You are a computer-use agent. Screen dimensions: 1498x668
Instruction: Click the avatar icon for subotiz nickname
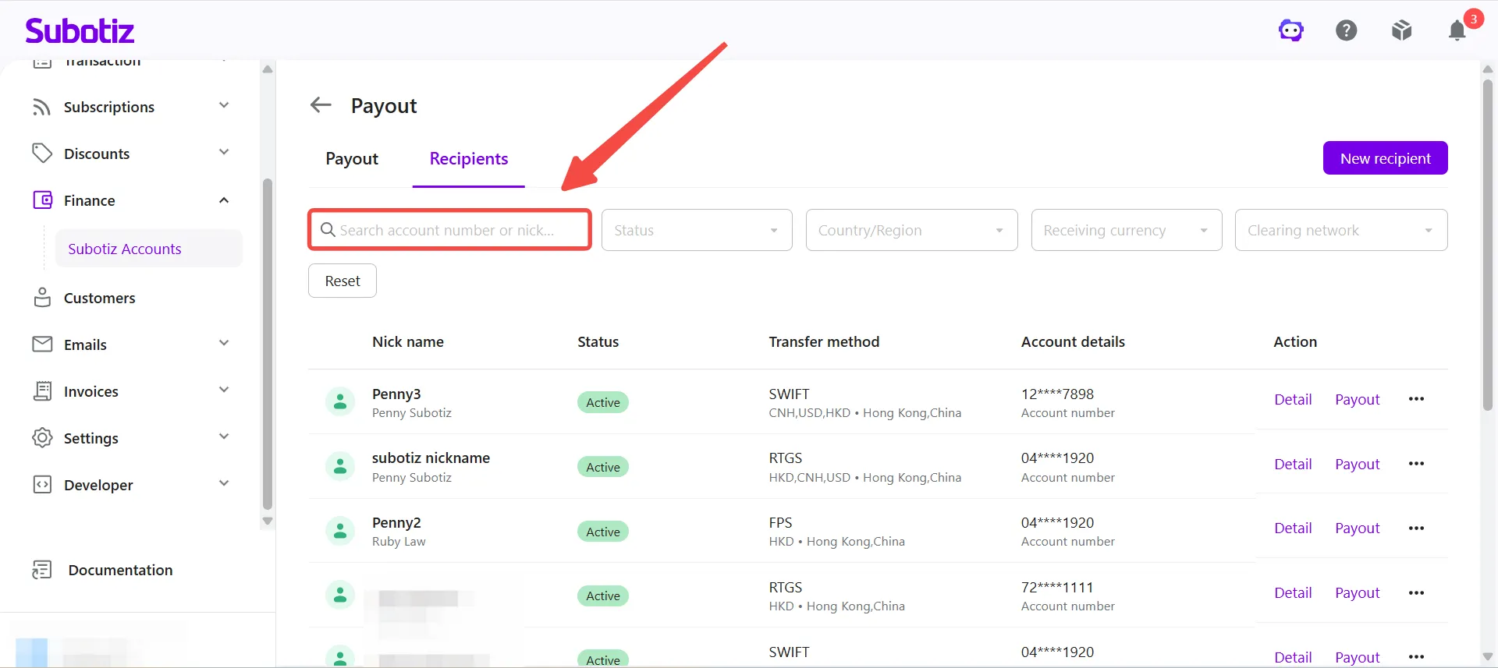(x=340, y=467)
